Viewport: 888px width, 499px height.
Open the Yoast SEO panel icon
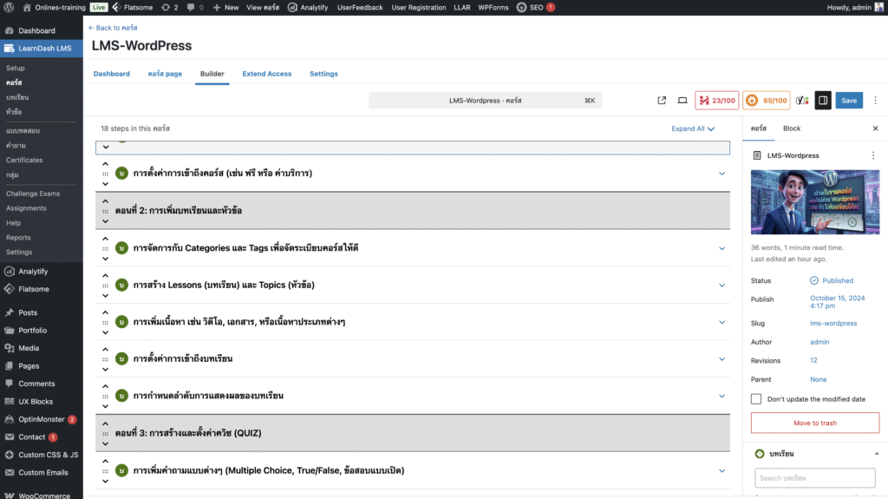point(802,101)
